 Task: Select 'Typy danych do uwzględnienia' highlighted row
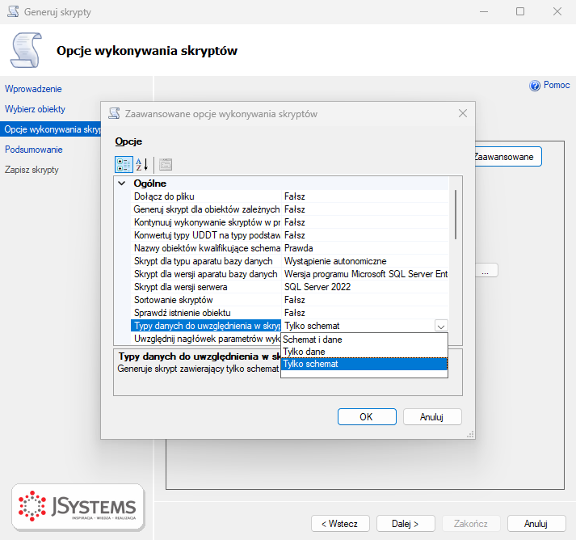tap(206, 326)
